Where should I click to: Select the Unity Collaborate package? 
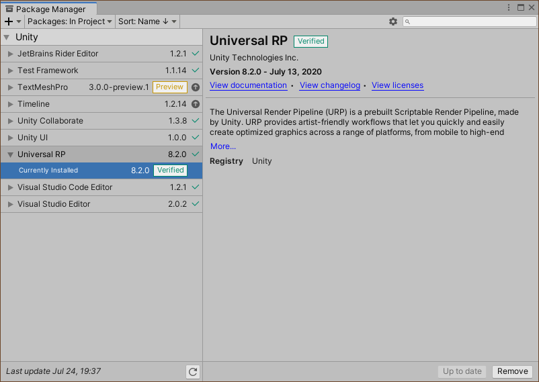point(101,121)
